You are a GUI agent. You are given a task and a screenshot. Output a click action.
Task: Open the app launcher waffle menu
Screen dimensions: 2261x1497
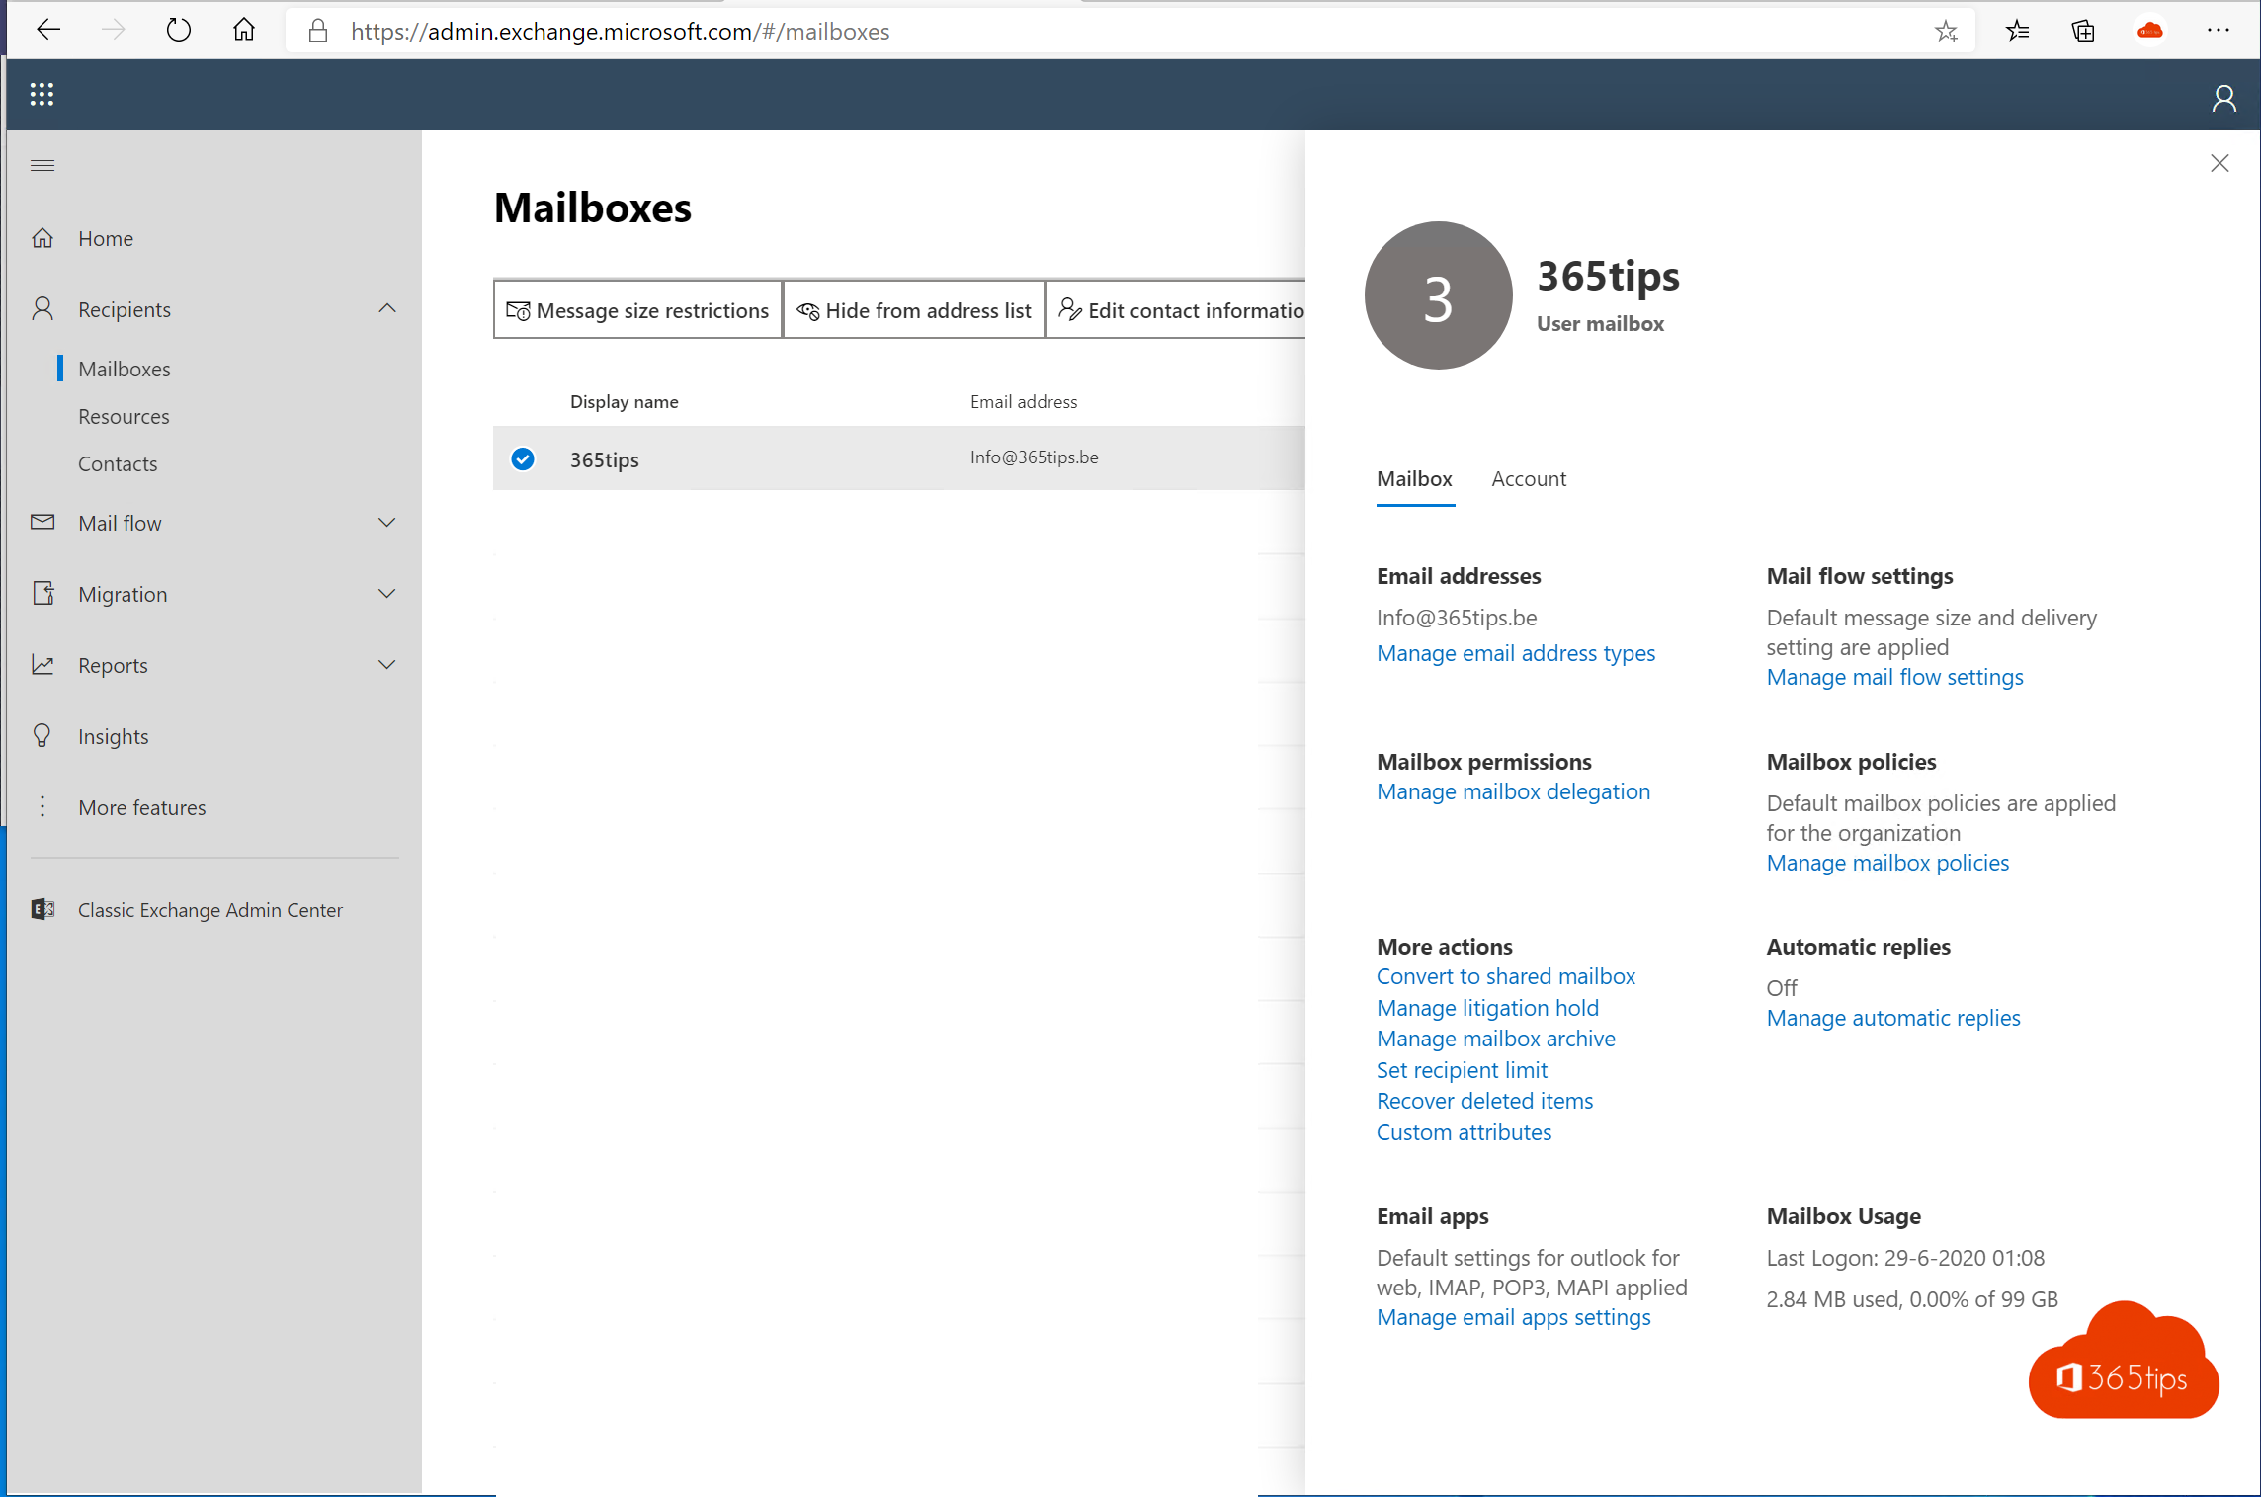[42, 94]
